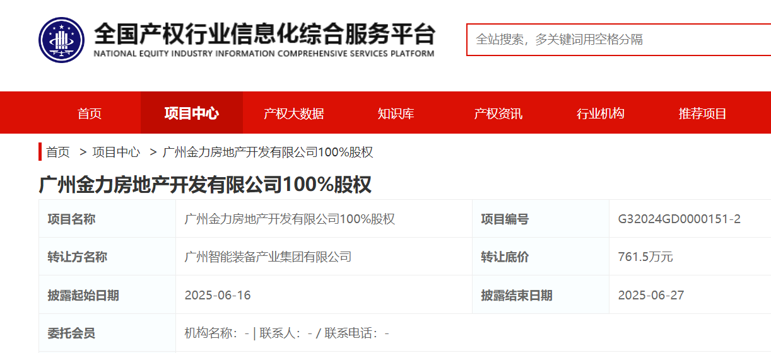Select the start date 2025-06-16
Viewport: 771px width, 353px height.
218,295
